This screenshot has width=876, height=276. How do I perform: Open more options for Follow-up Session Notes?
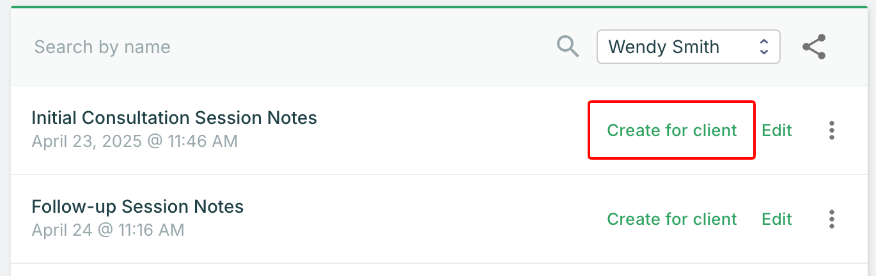(x=831, y=219)
